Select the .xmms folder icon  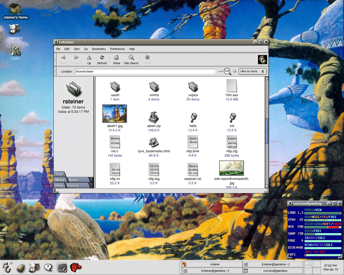pyautogui.click(x=154, y=86)
